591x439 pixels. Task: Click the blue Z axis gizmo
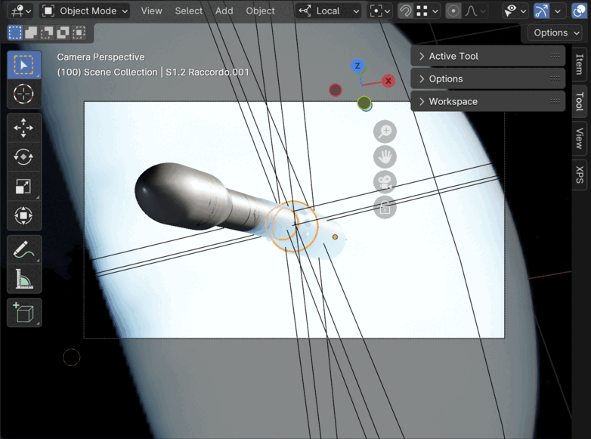[357, 66]
